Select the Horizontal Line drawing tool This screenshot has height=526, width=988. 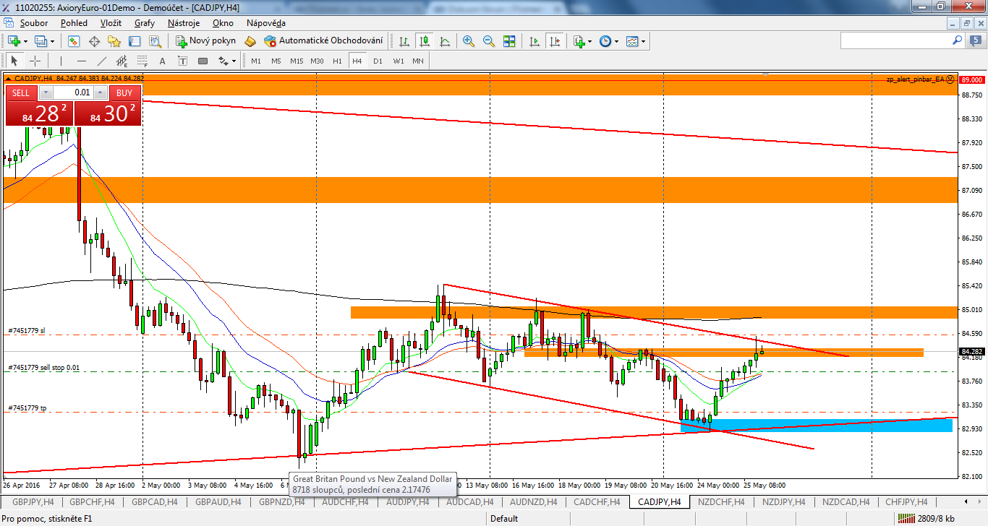click(x=81, y=61)
